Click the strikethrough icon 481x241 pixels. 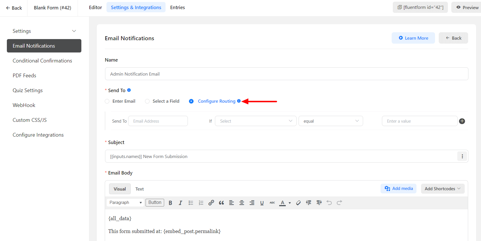point(272,203)
